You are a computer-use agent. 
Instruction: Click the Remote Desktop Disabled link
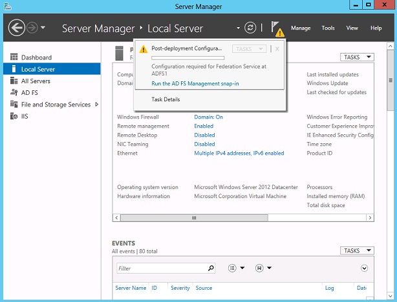(x=204, y=135)
